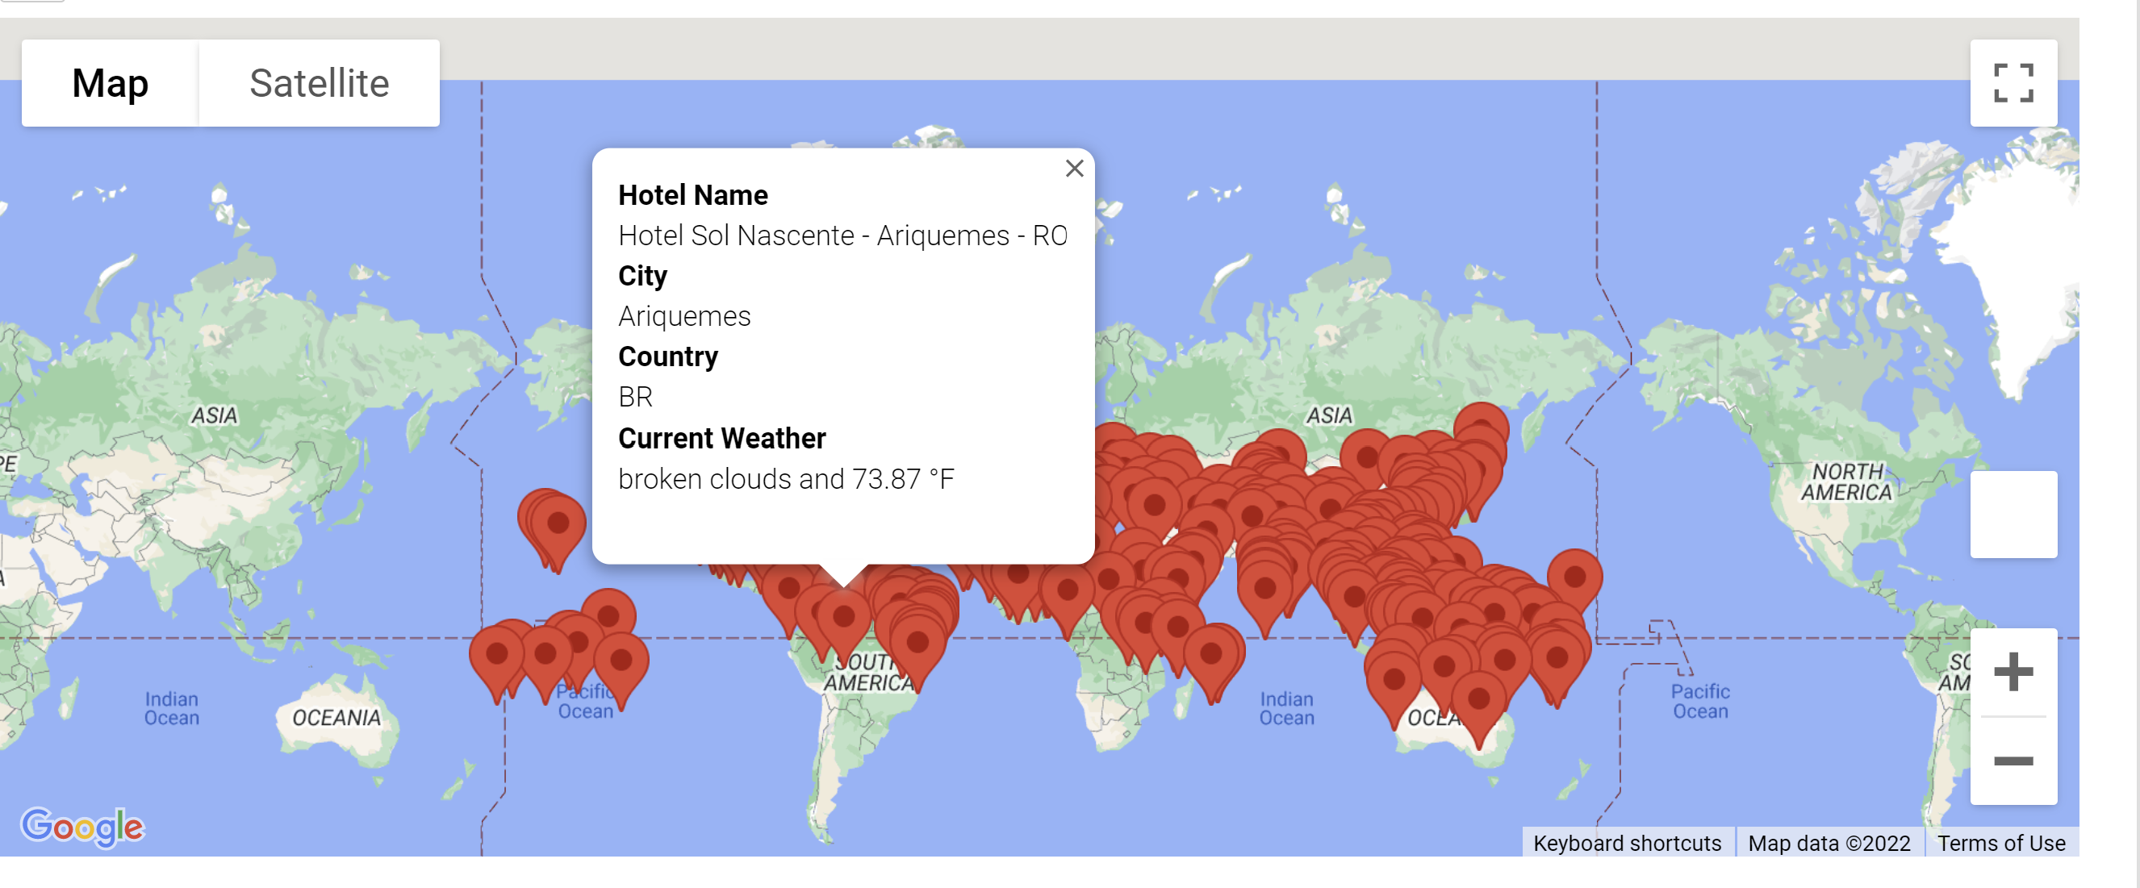
Task: Zoom out using the minus control
Action: 2014,760
